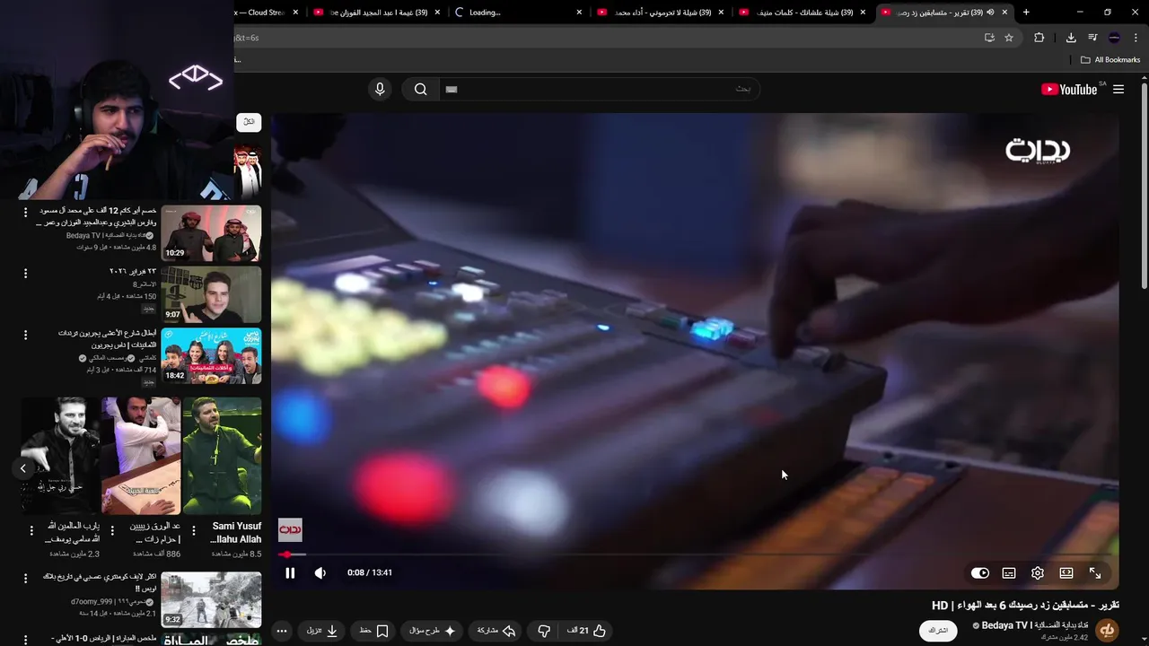
Task: Select الكل filter chip above recommendations
Action: click(x=250, y=122)
